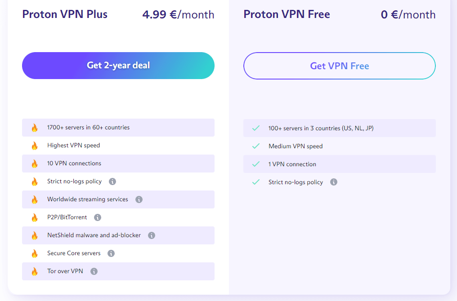The height and width of the screenshot is (301, 457).
Task: Open info for NetShield malware and ad-blocker
Action: click(x=152, y=235)
